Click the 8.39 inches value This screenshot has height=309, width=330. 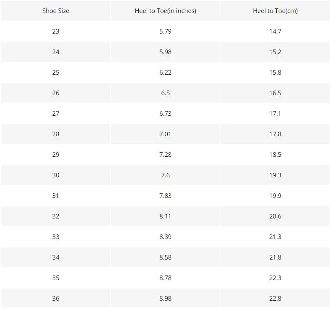[165, 237]
